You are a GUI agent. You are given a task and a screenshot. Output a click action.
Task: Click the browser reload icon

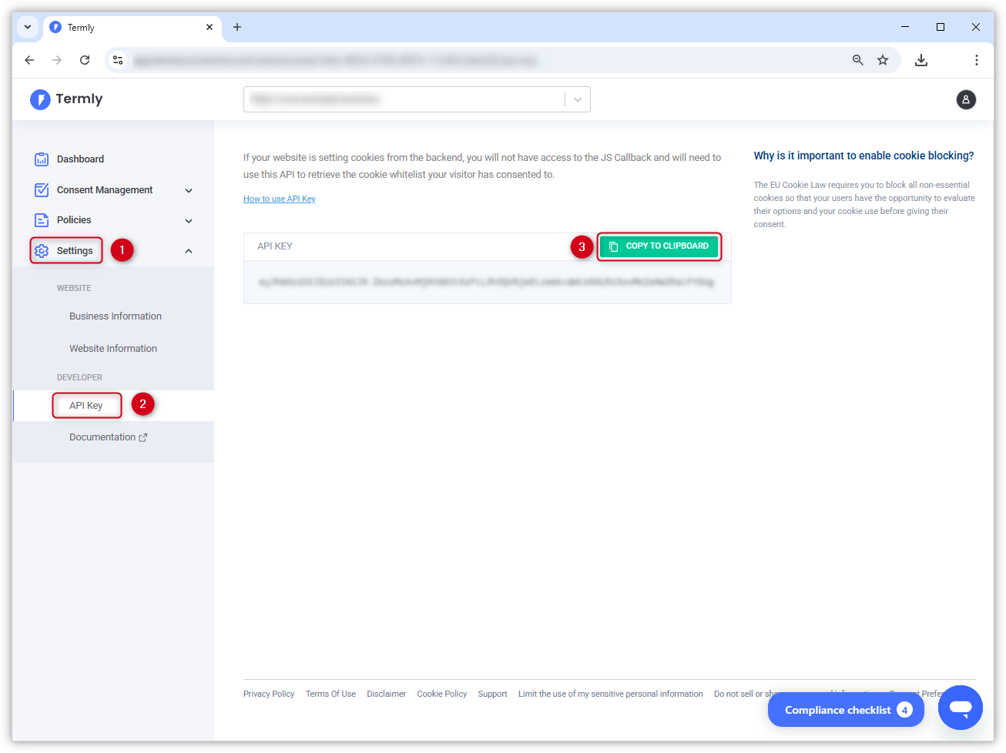point(85,59)
